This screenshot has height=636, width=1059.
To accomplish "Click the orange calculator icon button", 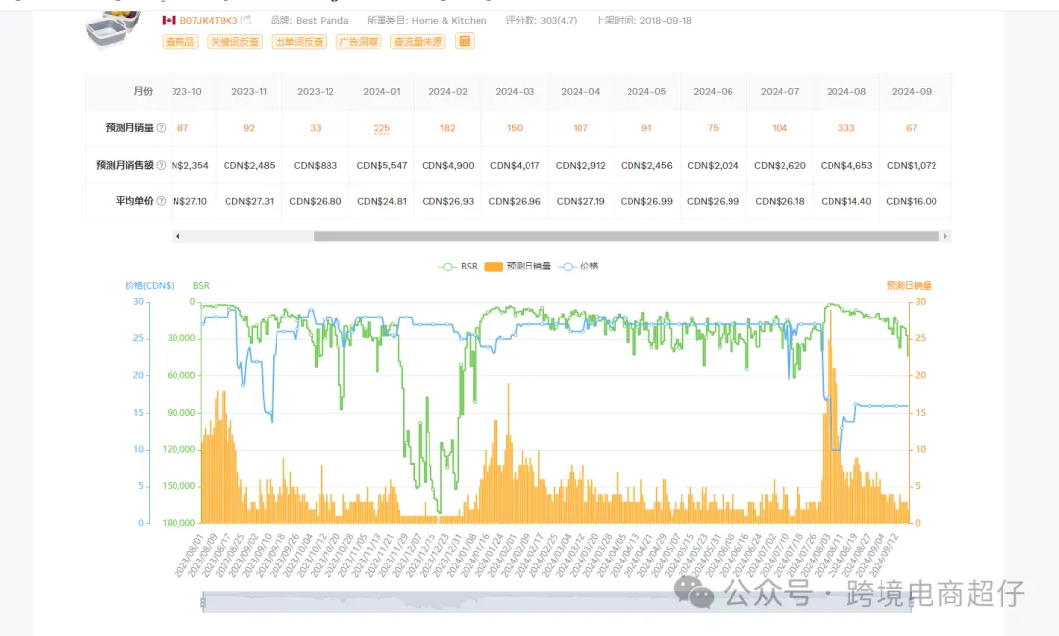I will pos(465,41).
